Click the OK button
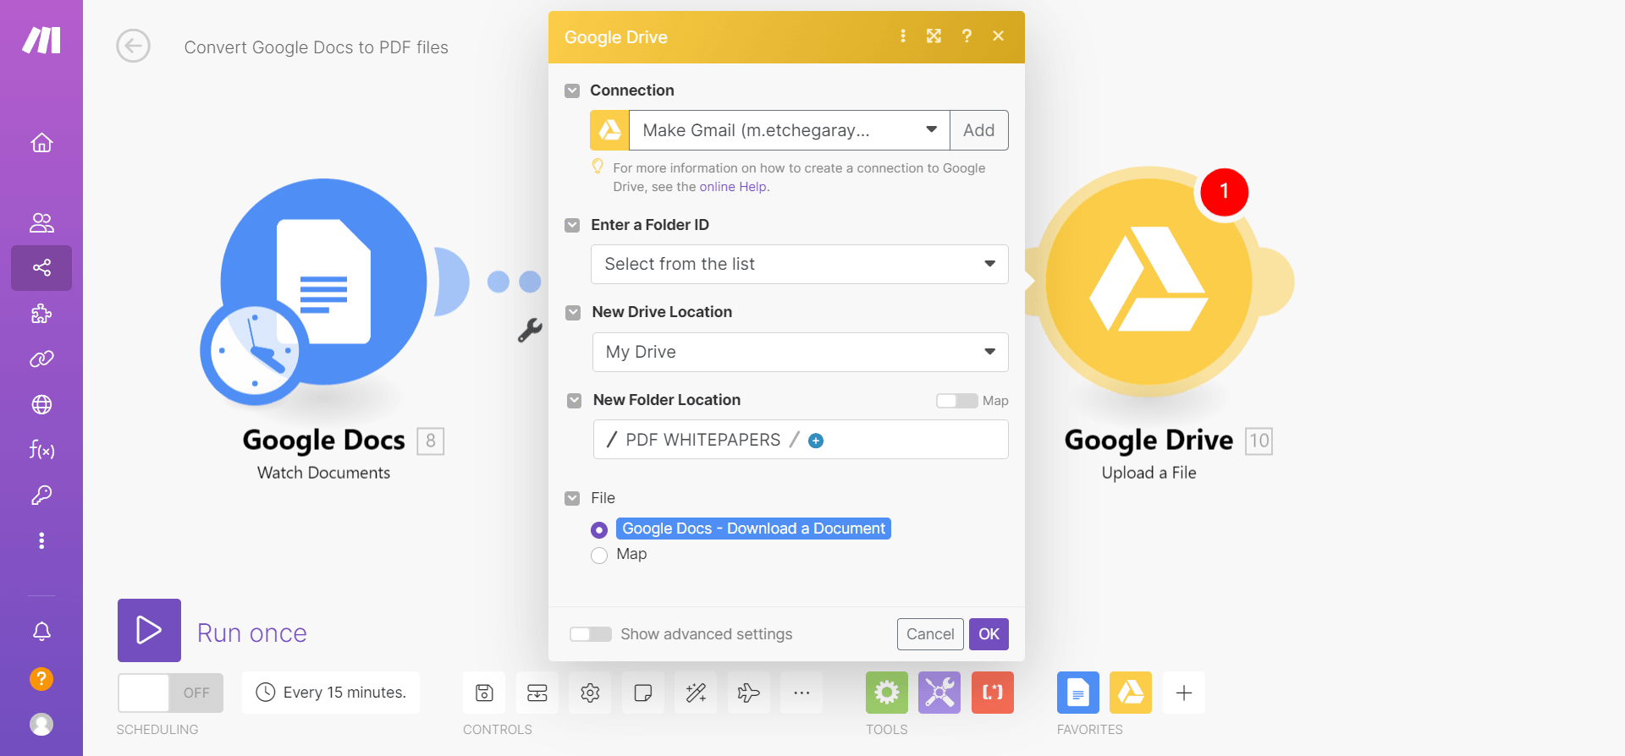The height and width of the screenshot is (756, 1625). click(x=989, y=634)
